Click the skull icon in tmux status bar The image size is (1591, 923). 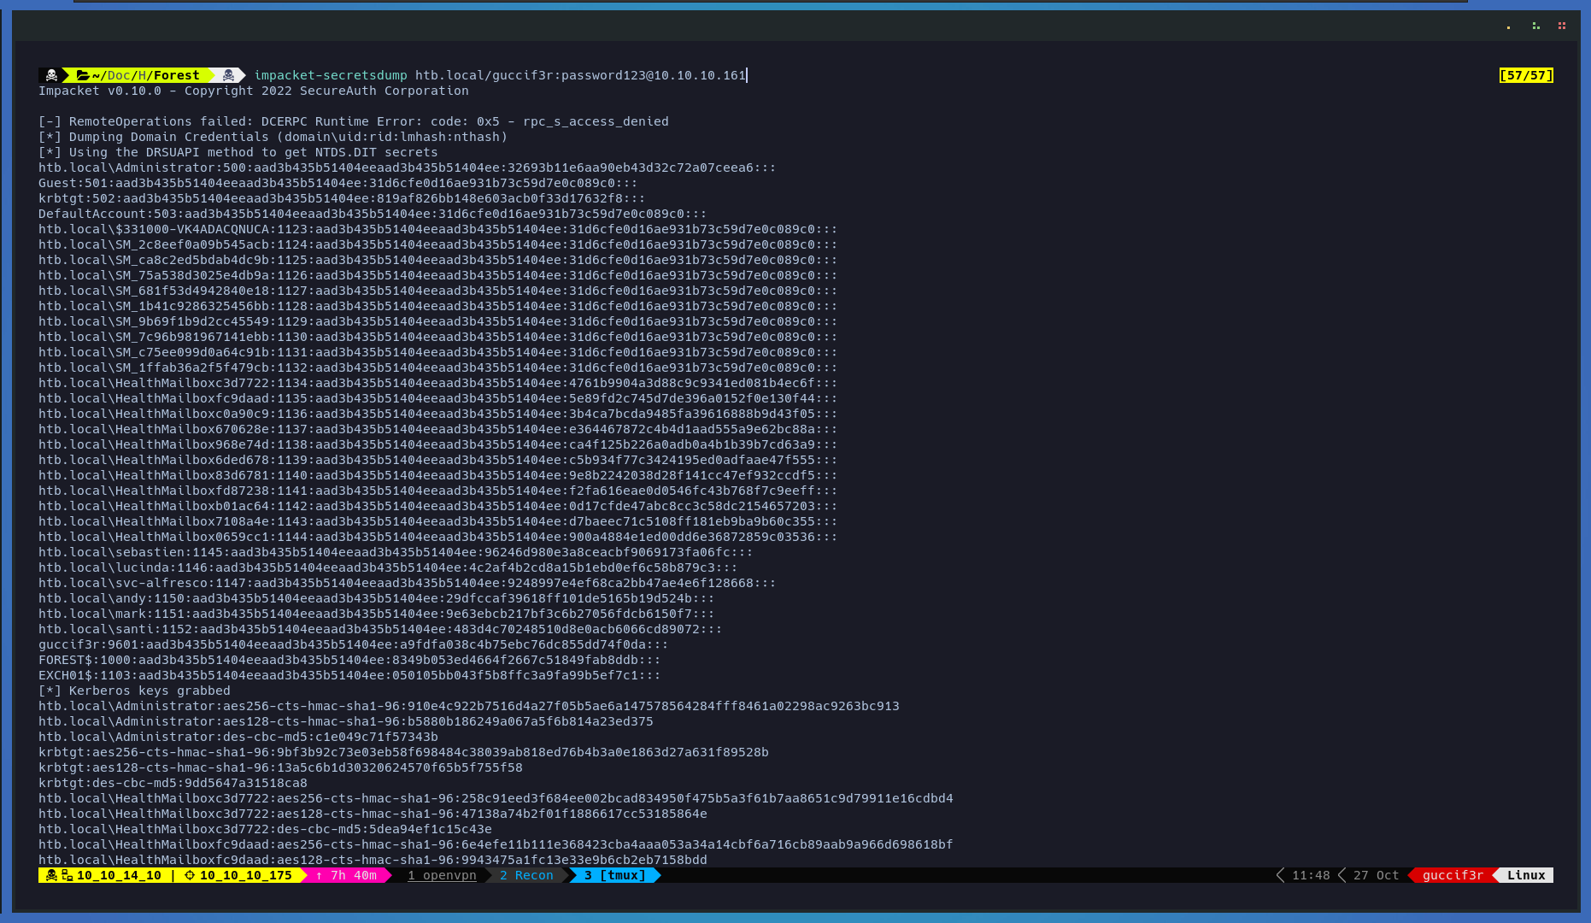point(51,875)
